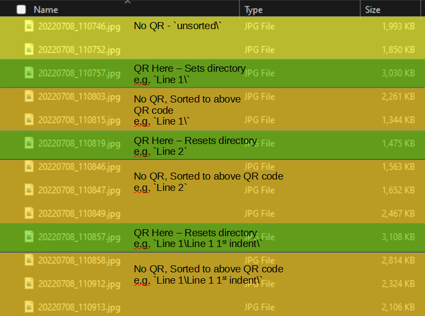The height and width of the screenshot is (316, 425).
Task: Select file name 20220708_110846.jpg
Action: [79, 167]
